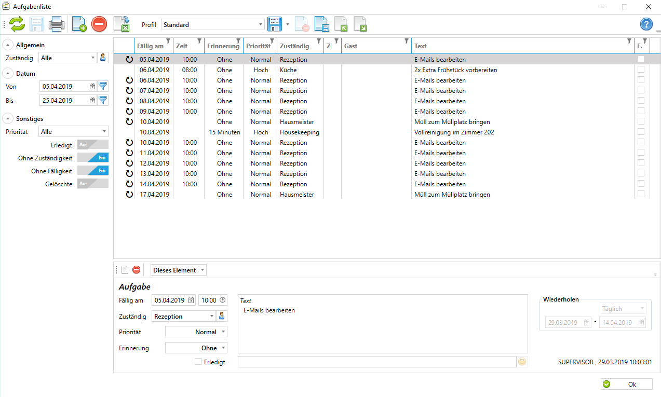Check the done box for the 17.04.2019 Müll row
The height and width of the screenshot is (397, 661).
(641, 194)
